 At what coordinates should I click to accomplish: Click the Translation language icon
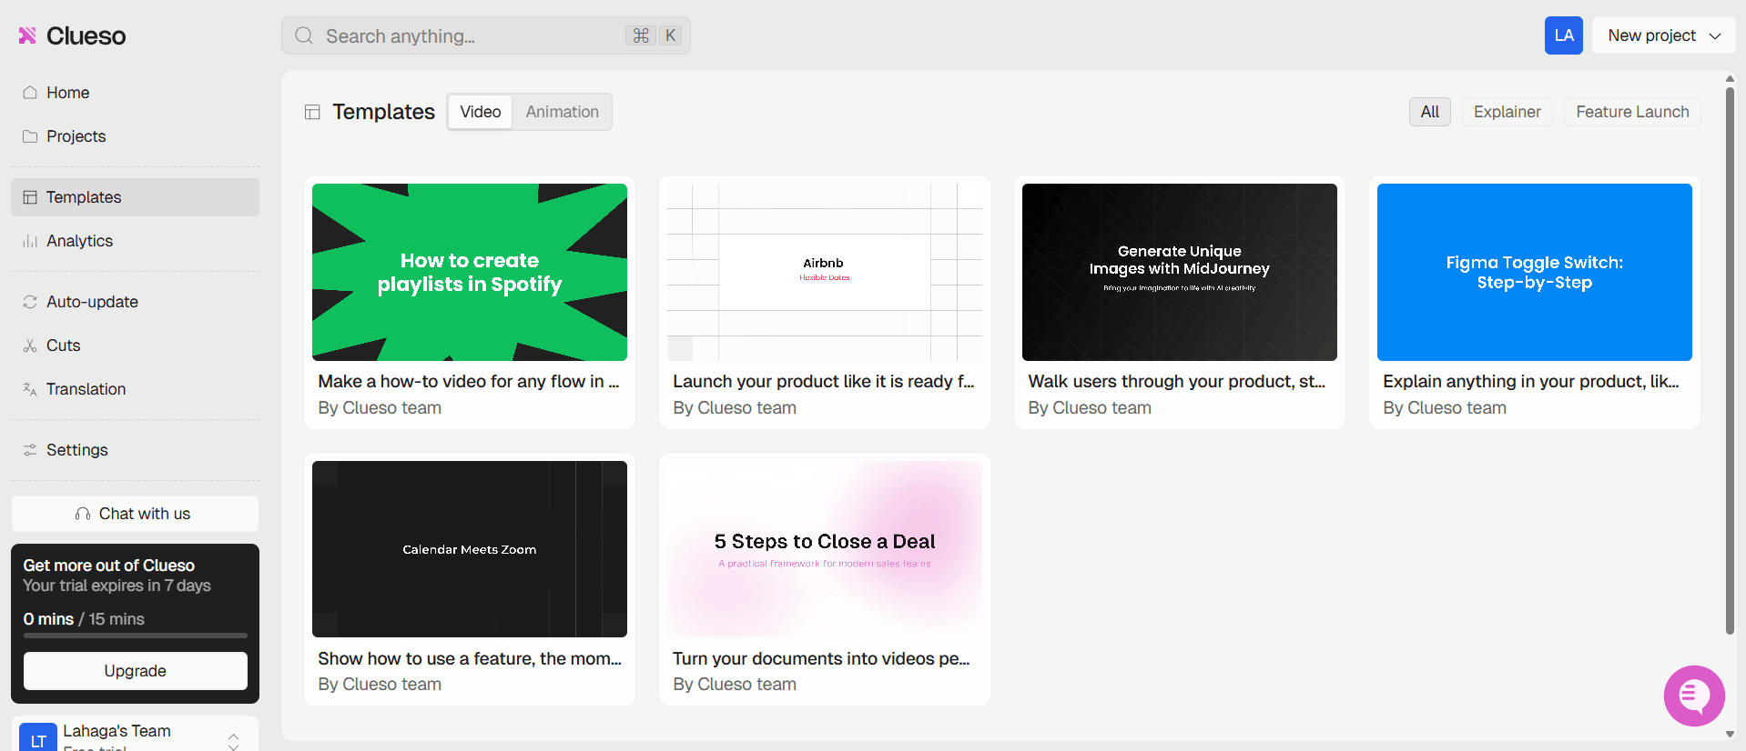(x=30, y=389)
